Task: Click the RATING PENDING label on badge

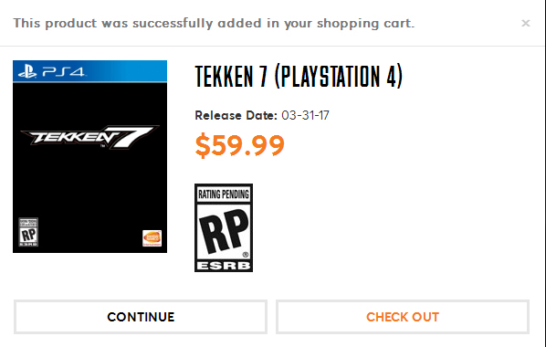Action: 224,195
